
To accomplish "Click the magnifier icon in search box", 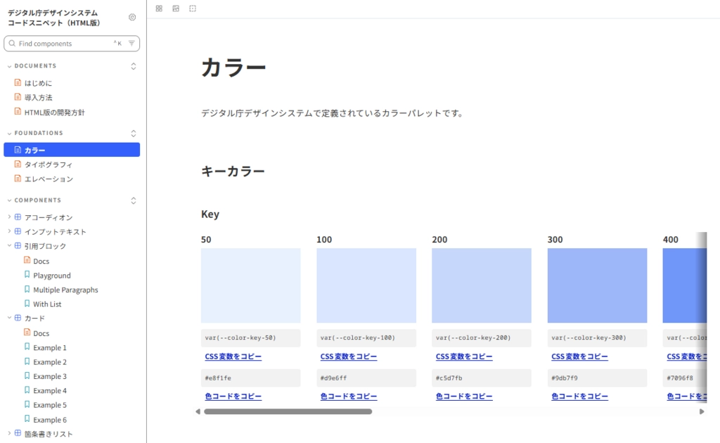I will [12, 43].
